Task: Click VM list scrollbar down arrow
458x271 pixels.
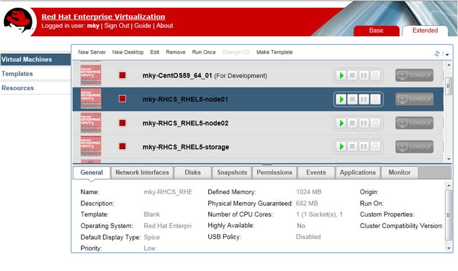Action: pos(448,159)
